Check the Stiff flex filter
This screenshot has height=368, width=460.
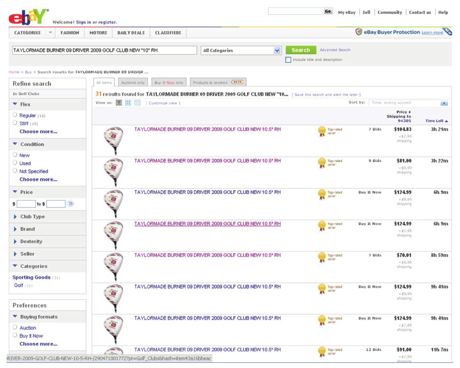tap(15, 123)
